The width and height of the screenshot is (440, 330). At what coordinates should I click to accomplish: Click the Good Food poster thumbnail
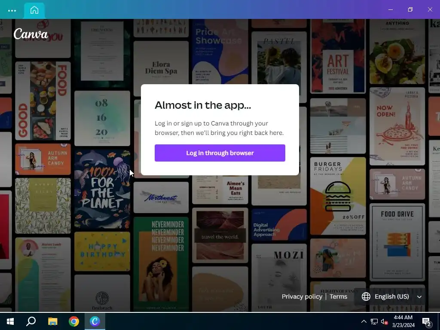tap(43, 101)
